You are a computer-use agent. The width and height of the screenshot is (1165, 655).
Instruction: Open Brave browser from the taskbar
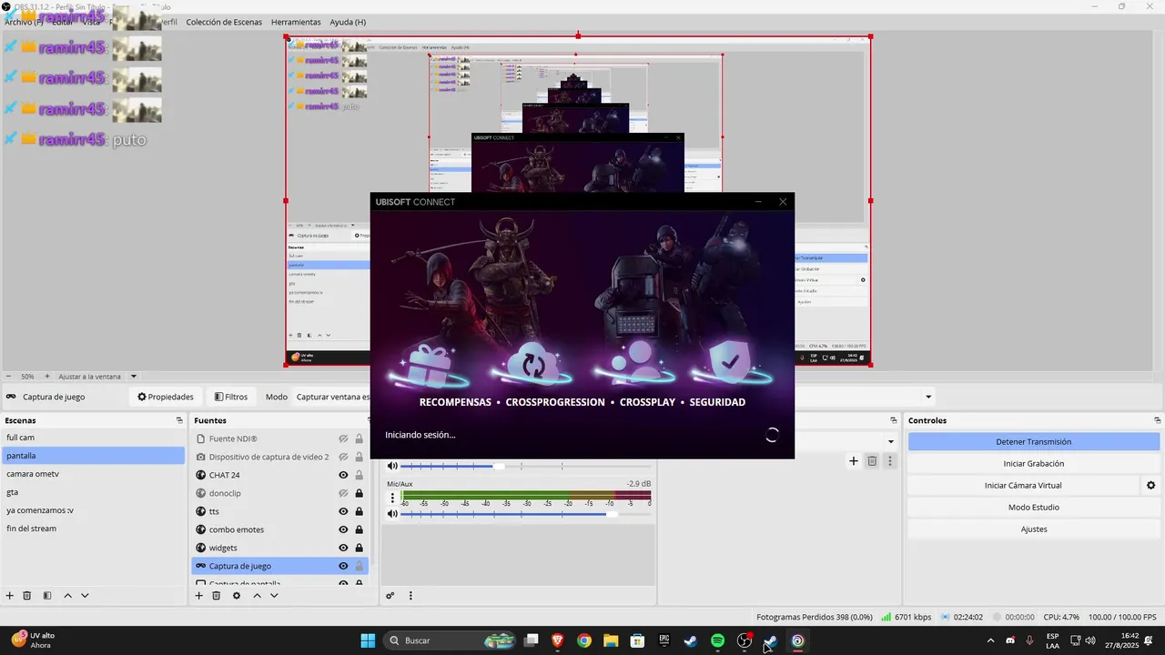pos(557,640)
